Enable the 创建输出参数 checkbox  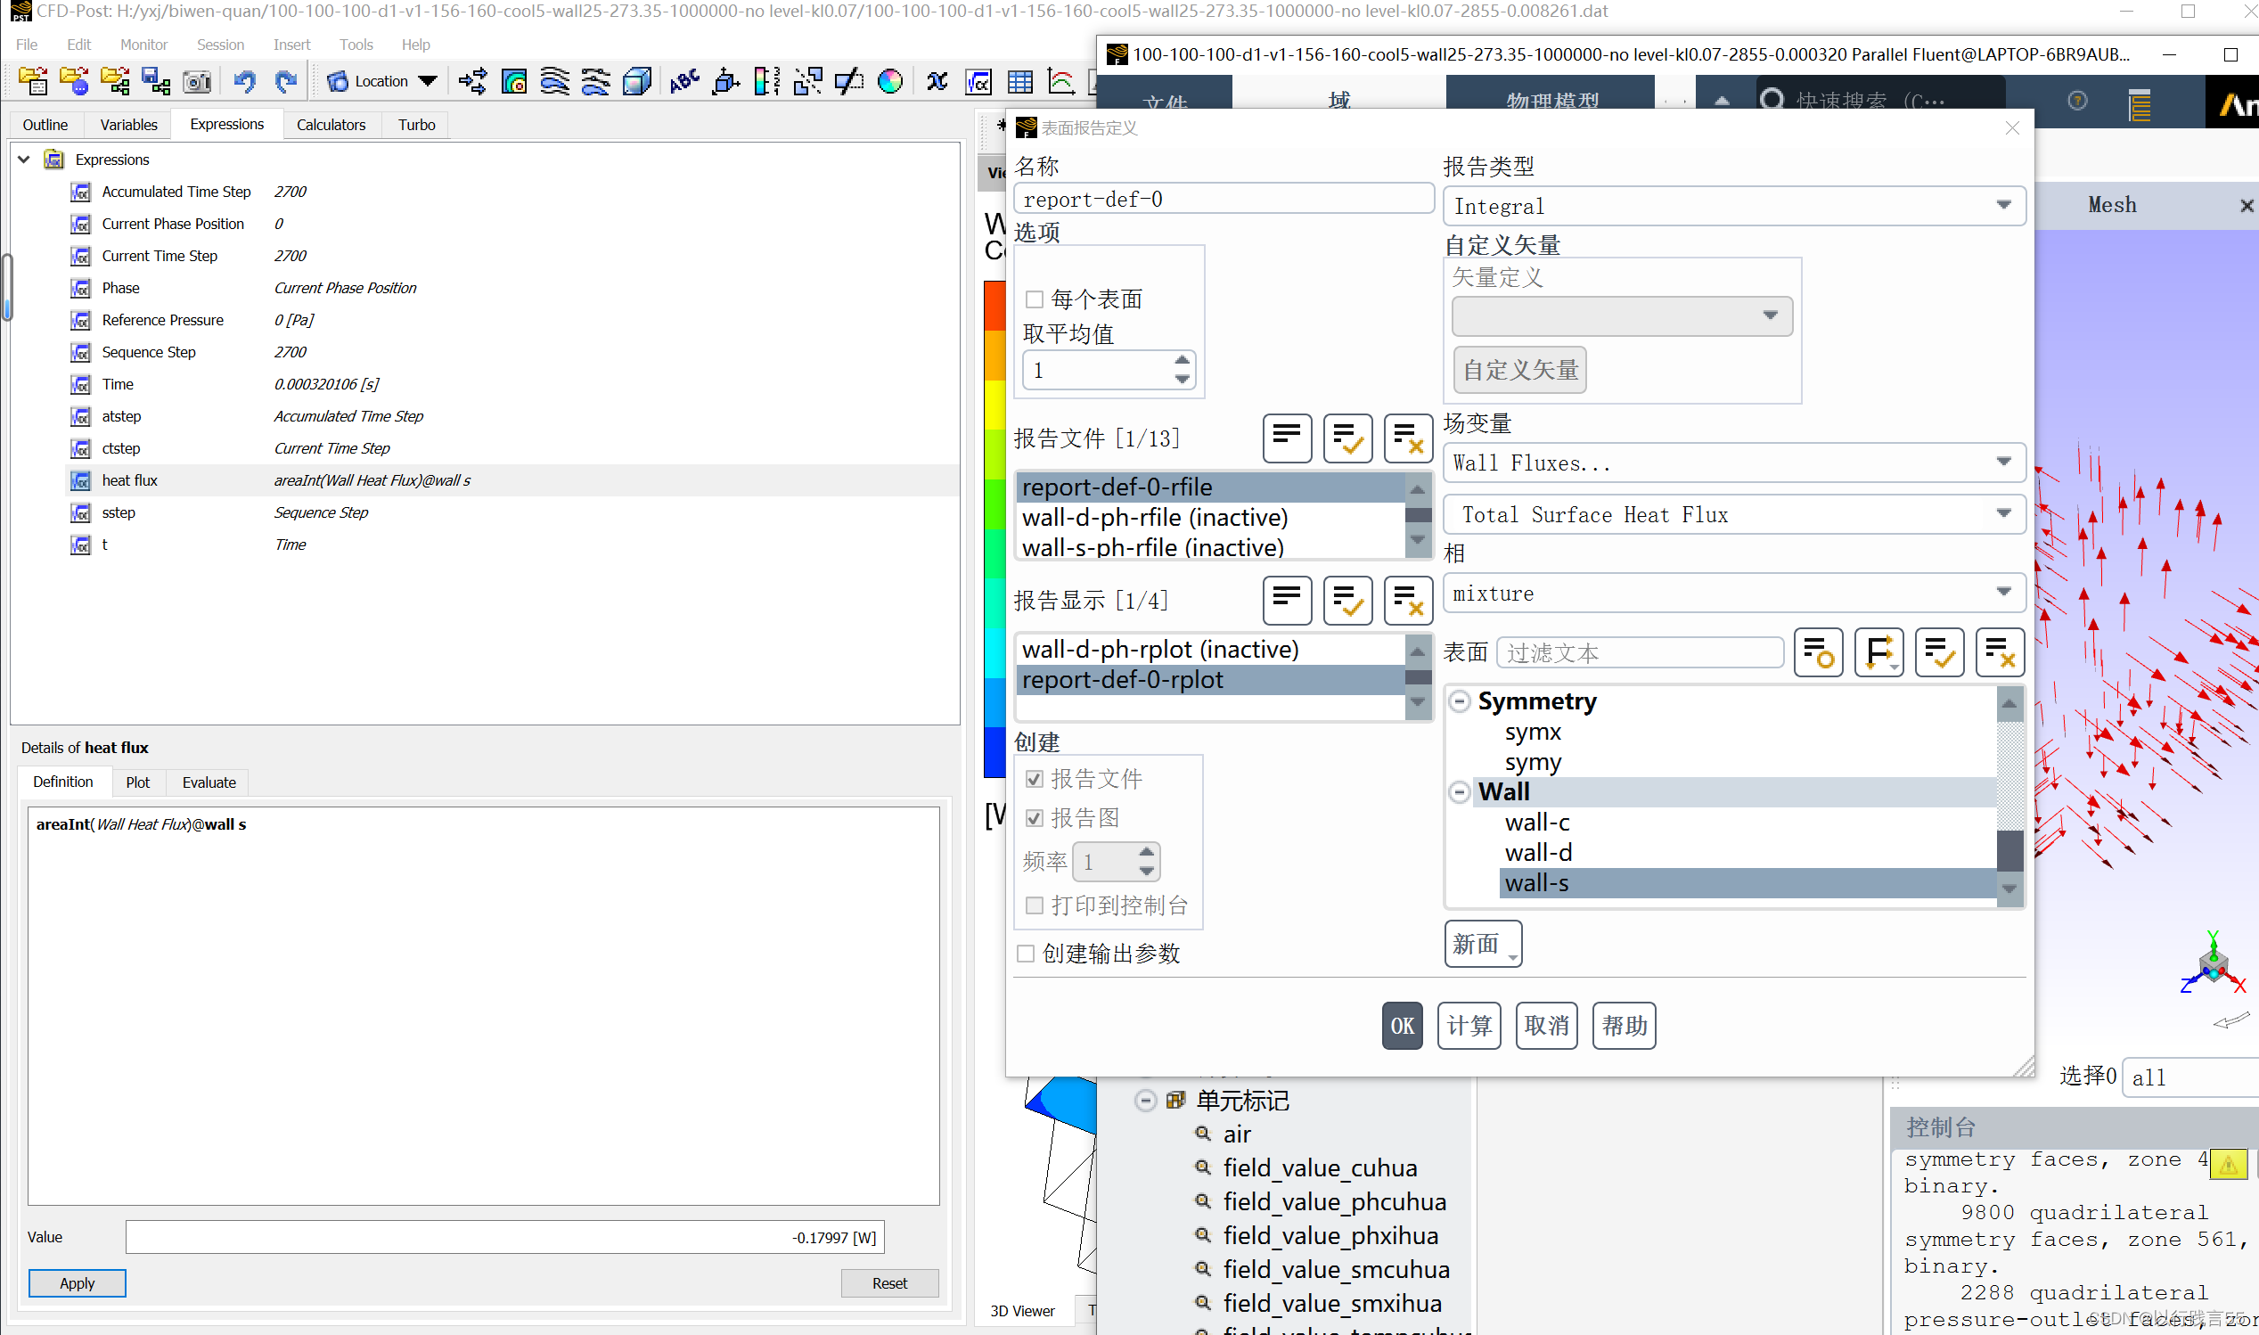(1025, 953)
